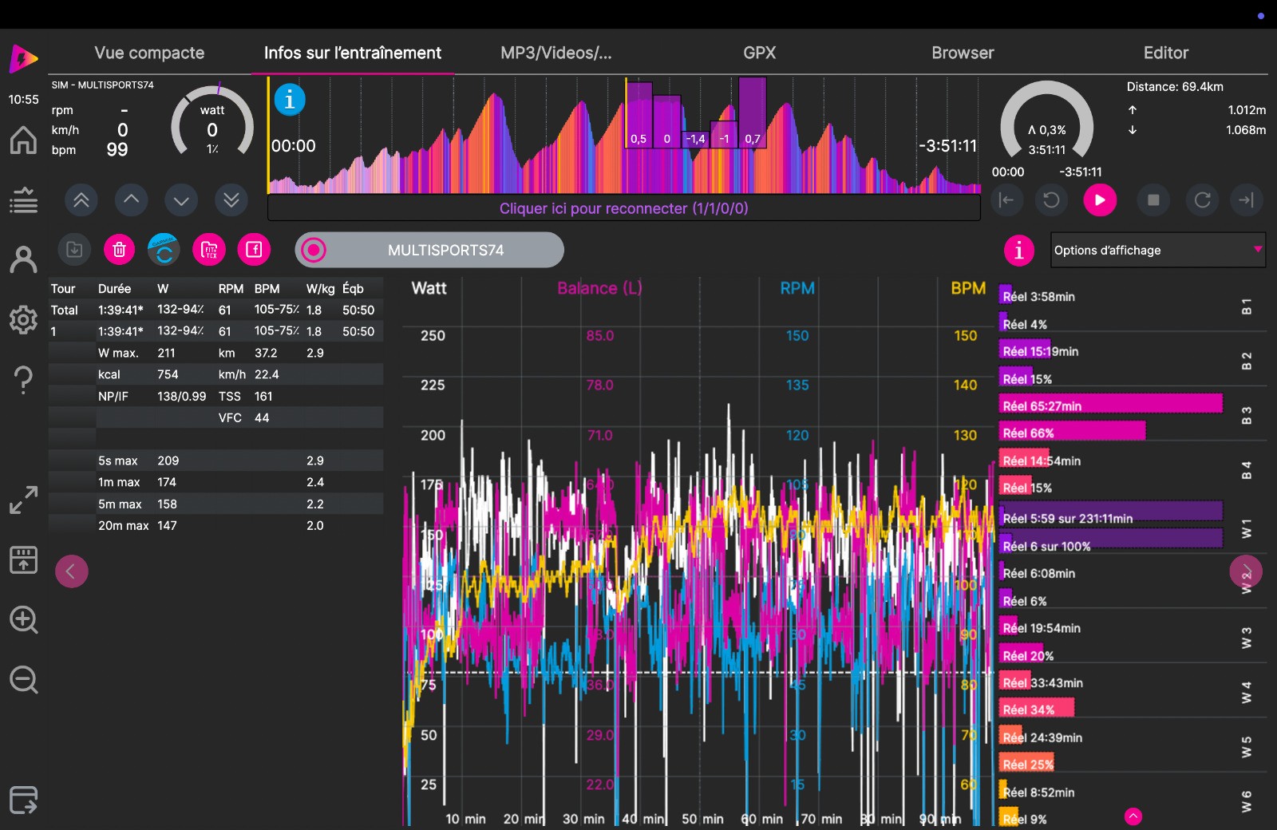Screen dimensions: 1277x830
Task: Open the Options d'affichage dropdown
Action: click(1157, 251)
